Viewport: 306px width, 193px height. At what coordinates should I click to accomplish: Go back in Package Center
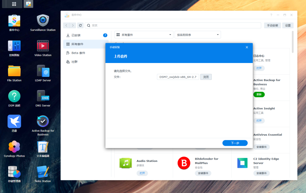tap(66, 25)
